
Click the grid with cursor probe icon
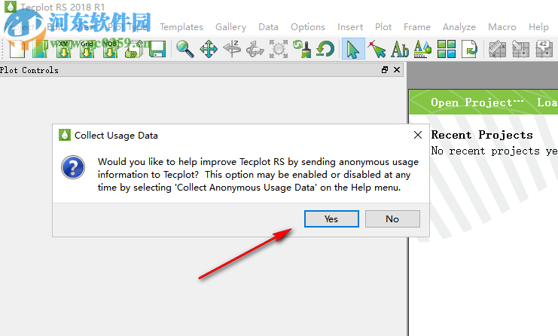(x=520, y=49)
